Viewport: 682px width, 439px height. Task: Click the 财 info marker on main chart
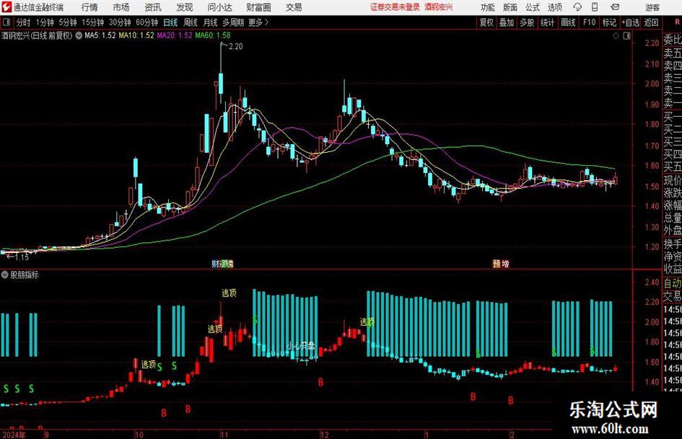215,263
